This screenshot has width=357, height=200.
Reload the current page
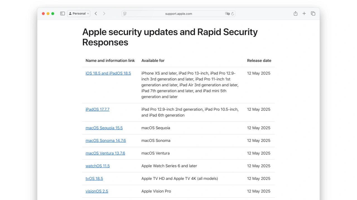click(x=233, y=14)
